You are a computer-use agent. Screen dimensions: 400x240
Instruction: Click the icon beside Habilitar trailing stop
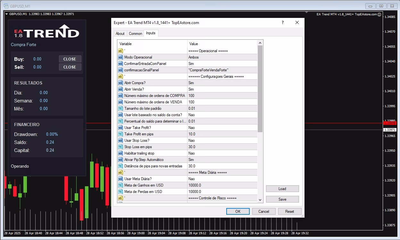121,153
